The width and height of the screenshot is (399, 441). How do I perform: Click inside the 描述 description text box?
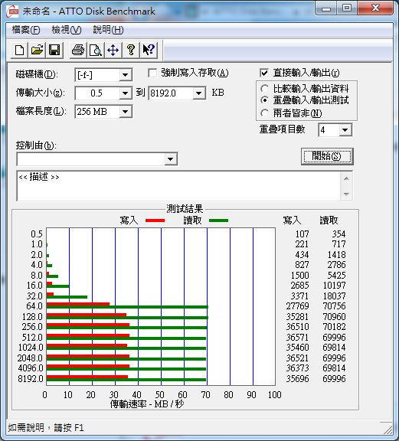[178, 185]
